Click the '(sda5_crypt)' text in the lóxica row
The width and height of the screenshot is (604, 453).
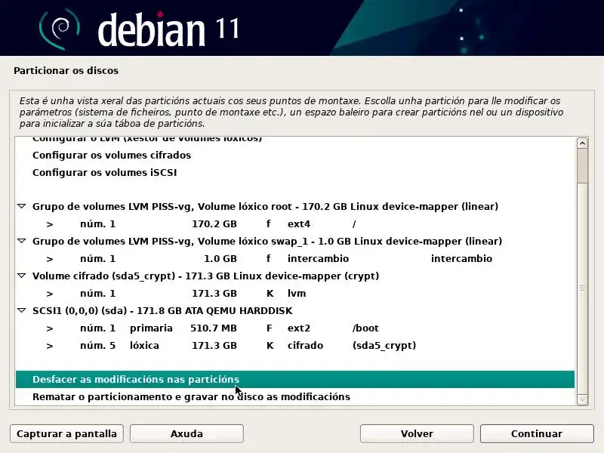[384, 346]
